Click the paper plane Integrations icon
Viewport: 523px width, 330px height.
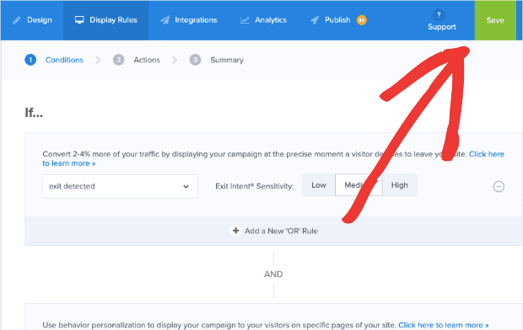(x=164, y=20)
